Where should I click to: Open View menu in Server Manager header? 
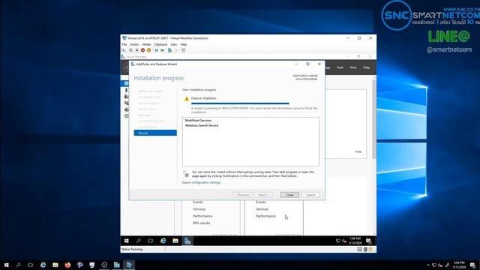[x=353, y=67]
